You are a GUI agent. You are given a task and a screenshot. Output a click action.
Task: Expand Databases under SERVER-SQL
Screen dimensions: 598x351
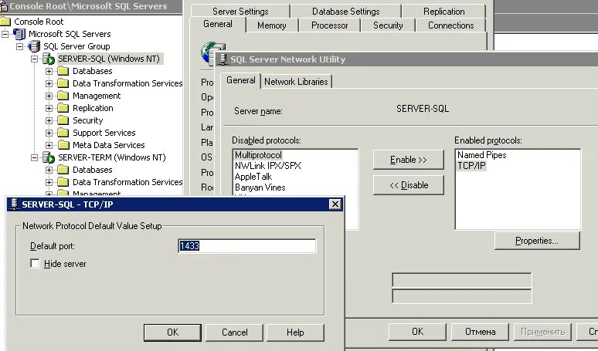[49, 71]
